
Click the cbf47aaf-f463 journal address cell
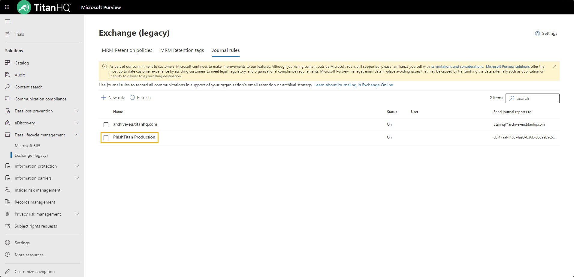click(524, 137)
